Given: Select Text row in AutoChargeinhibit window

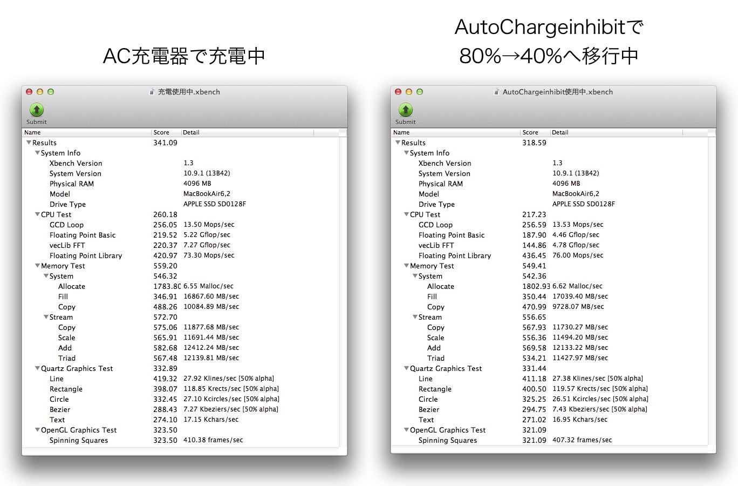Looking at the screenshot, I should click(550, 420).
